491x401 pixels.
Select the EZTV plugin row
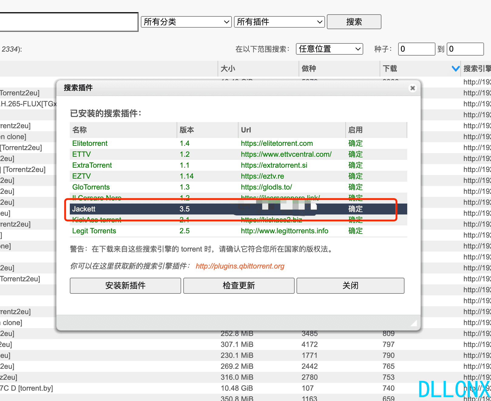(238, 176)
